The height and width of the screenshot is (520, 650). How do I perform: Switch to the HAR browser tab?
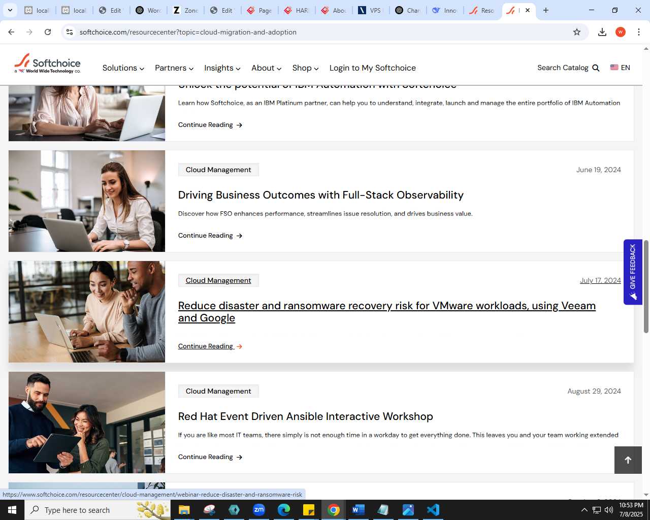coord(297,10)
